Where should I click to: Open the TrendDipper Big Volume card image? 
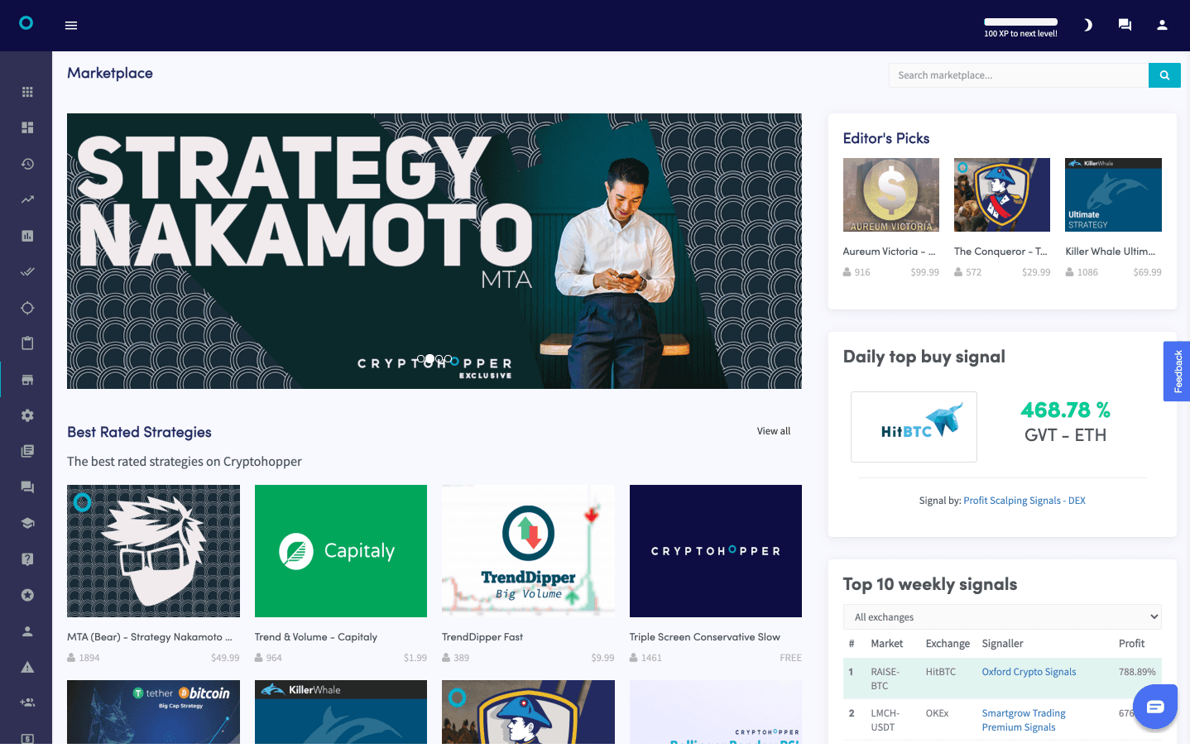(x=528, y=551)
